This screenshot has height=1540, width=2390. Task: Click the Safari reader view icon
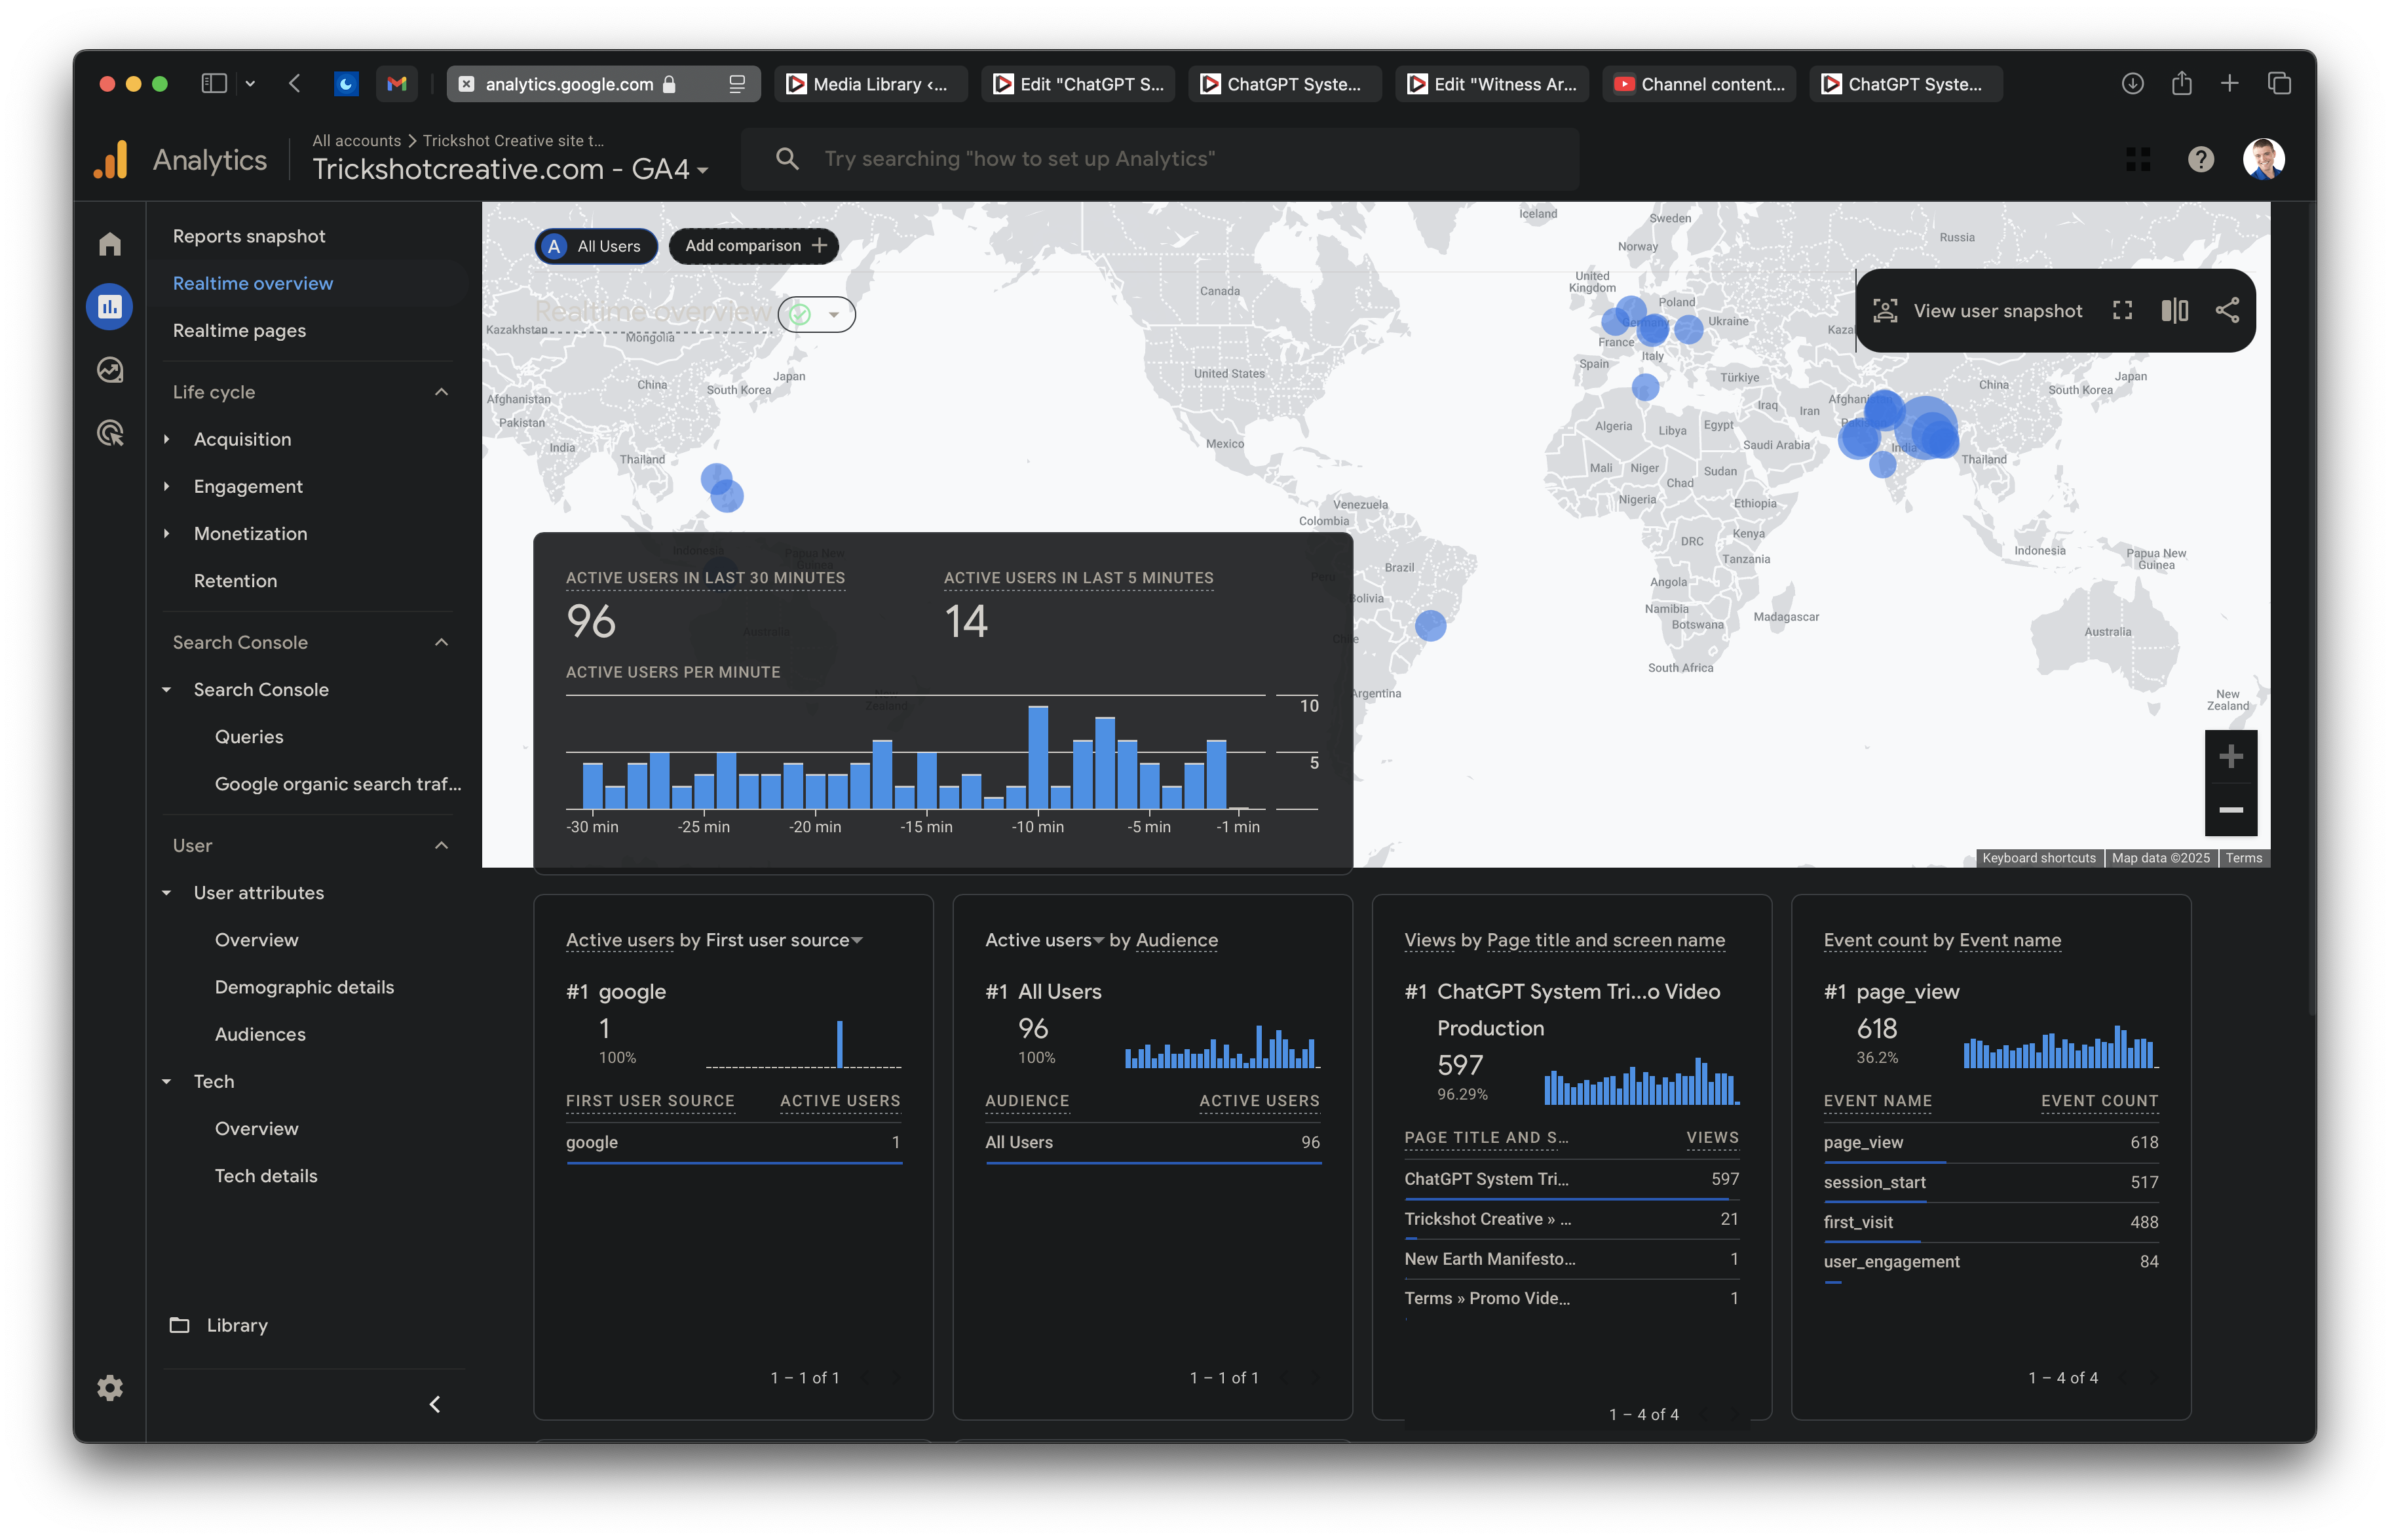coord(738,84)
